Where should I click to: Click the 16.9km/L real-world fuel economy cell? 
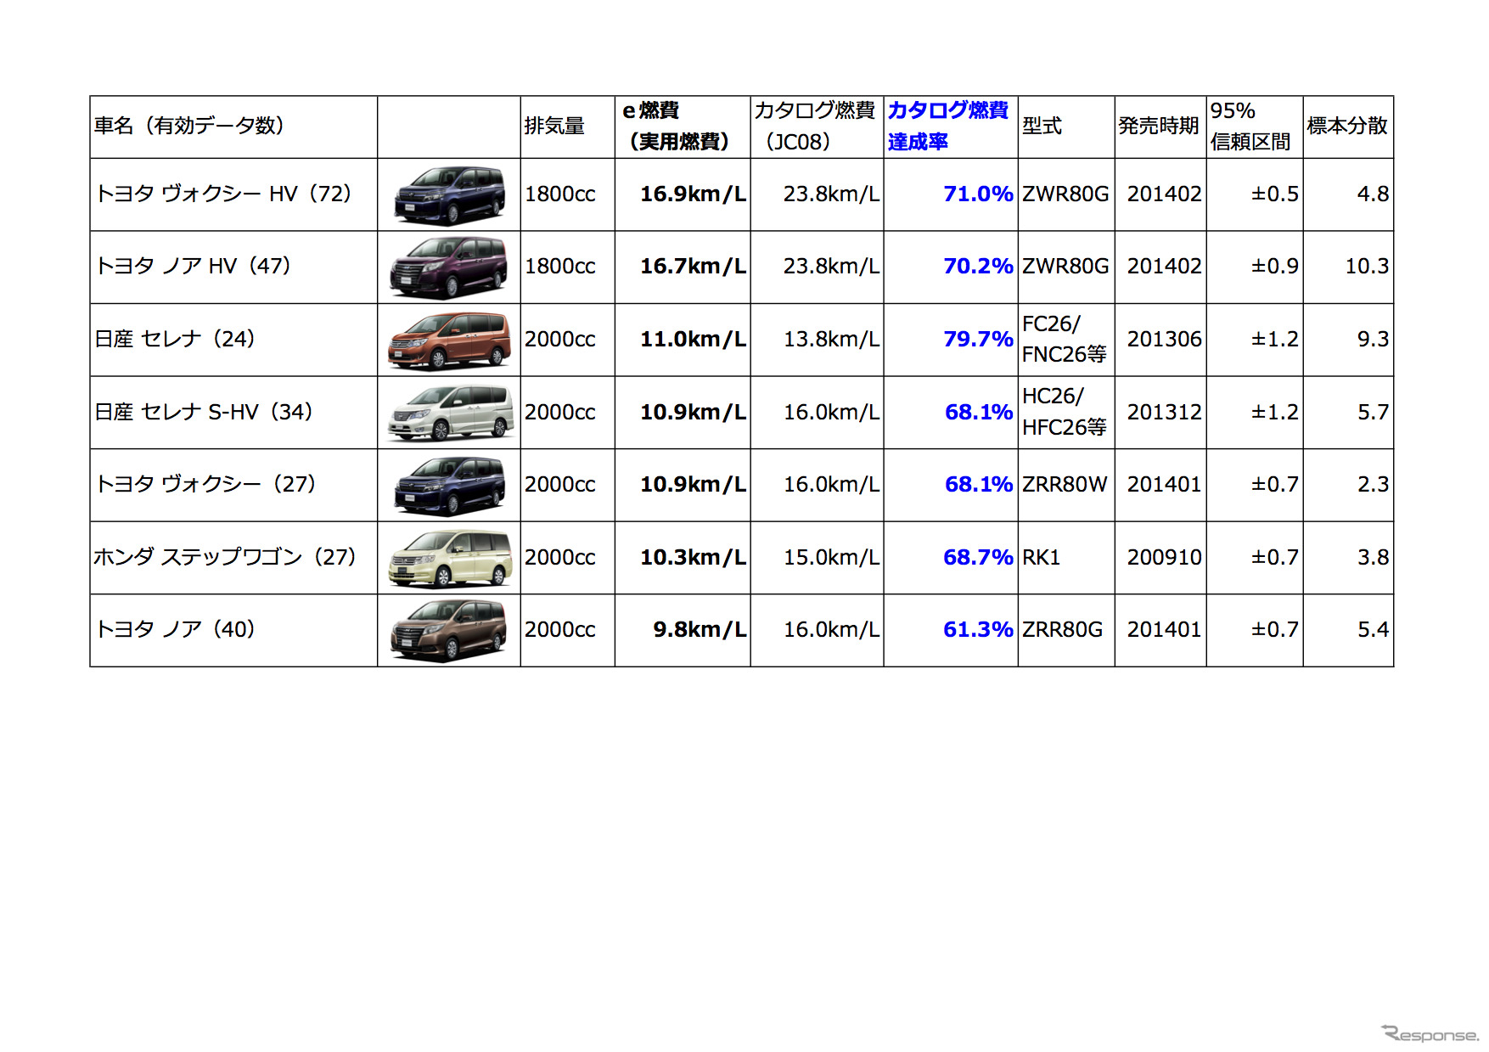(692, 194)
